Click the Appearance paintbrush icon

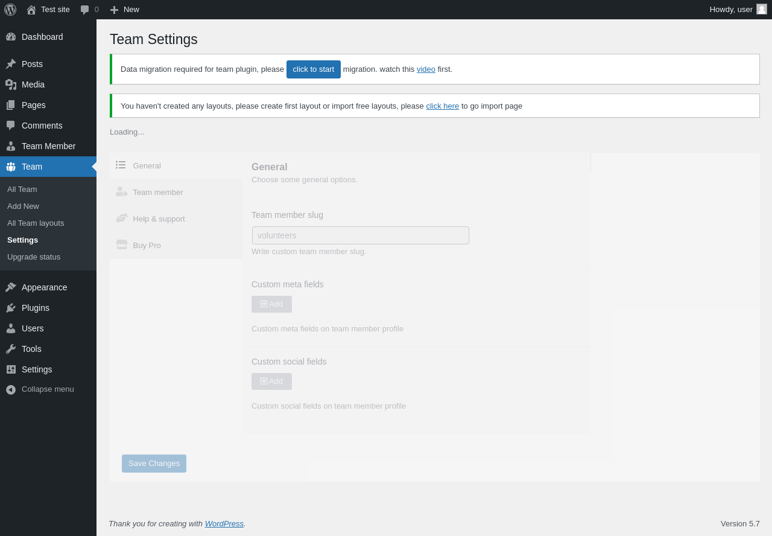(x=11, y=287)
